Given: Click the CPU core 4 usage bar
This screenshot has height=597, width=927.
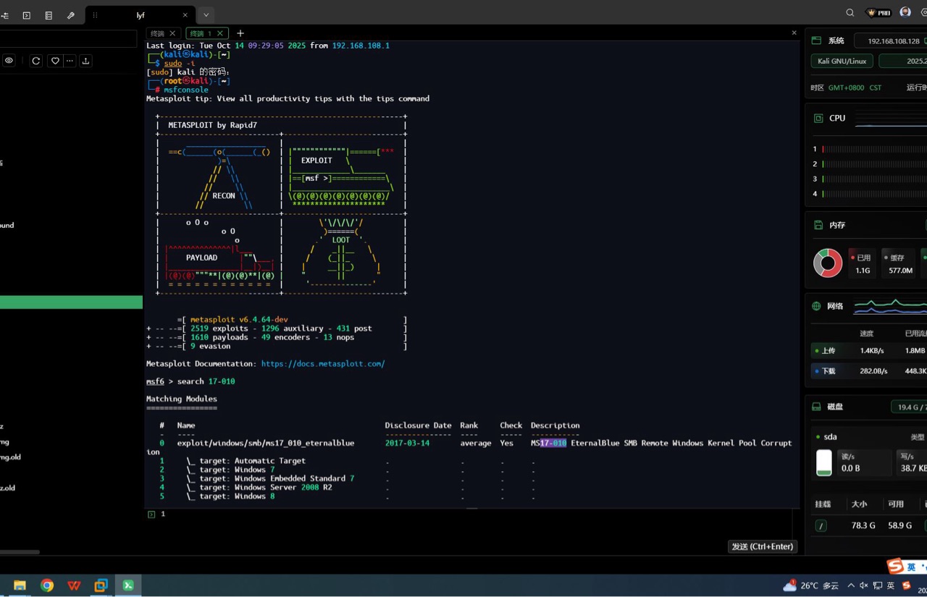Looking at the screenshot, I should [874, 194].
